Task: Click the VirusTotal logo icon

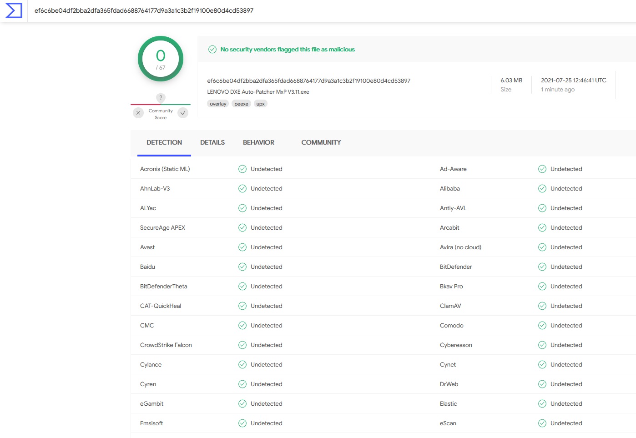Action: [x=14, y=10]
